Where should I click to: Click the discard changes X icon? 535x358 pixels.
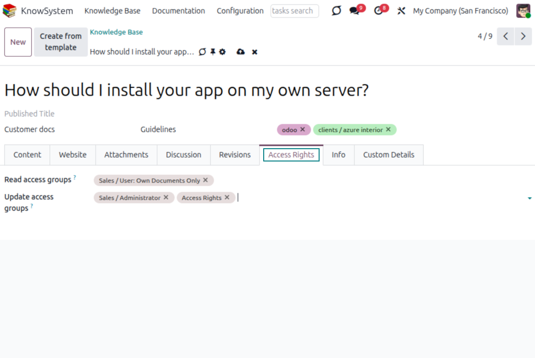click(255, 52)
